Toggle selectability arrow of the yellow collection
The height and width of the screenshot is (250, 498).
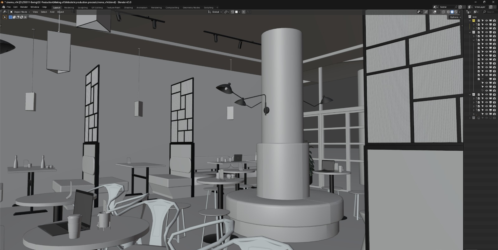click(483, 21)
